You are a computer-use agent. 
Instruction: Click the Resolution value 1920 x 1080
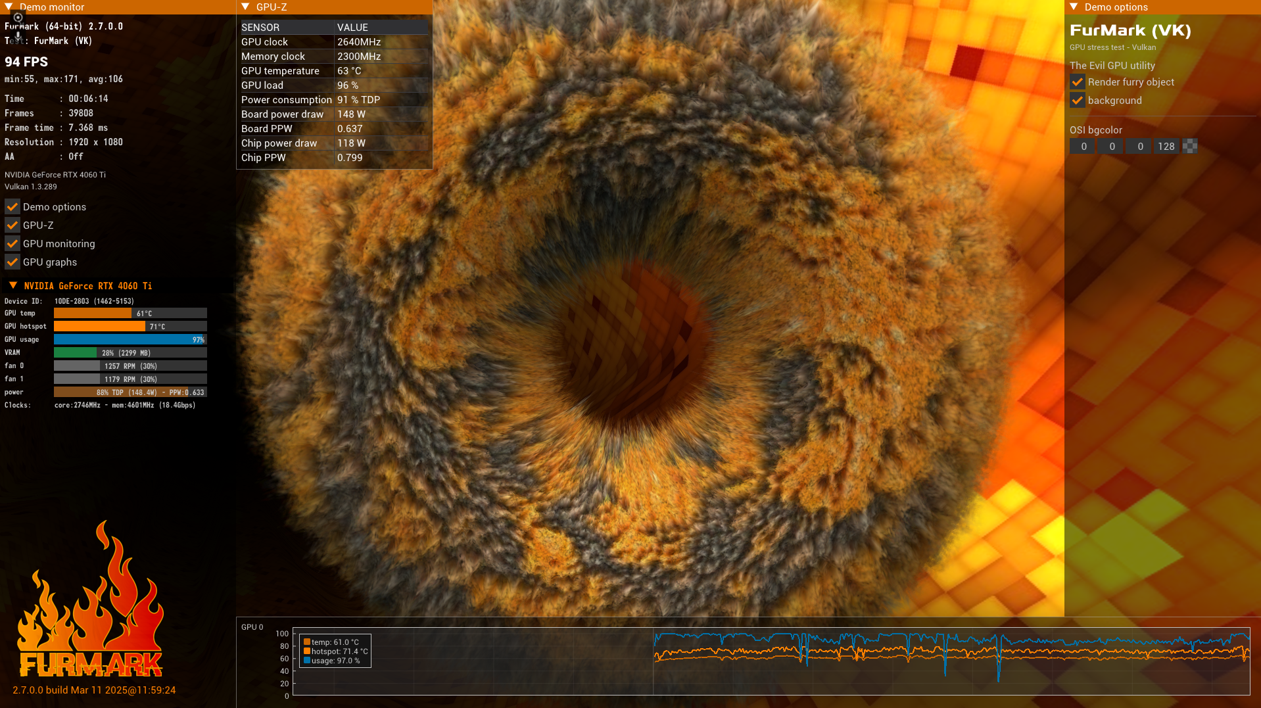coord(95,142)
